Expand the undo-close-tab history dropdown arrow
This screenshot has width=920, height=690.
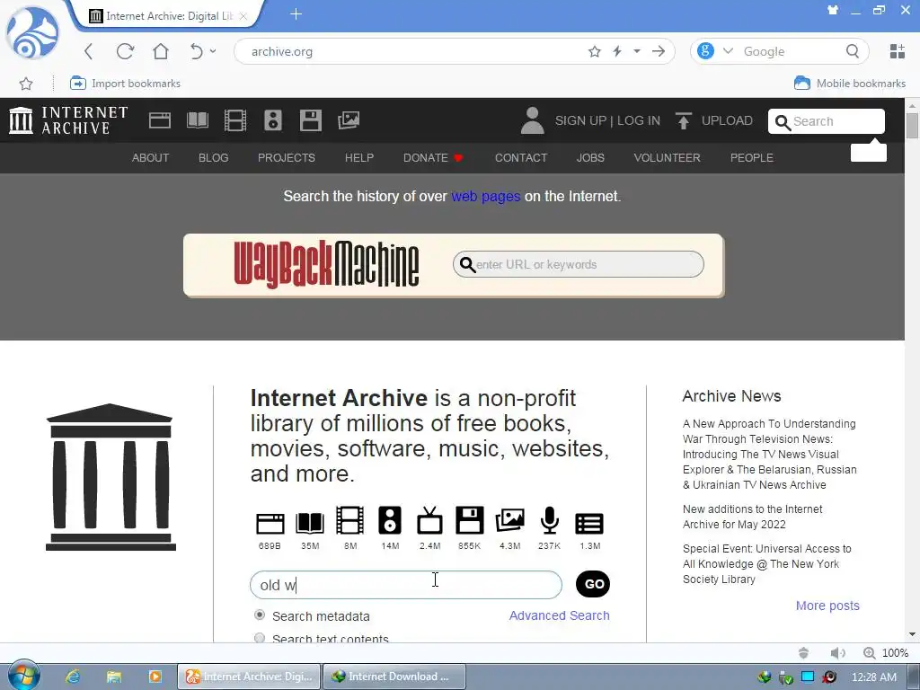click(212, 51)
